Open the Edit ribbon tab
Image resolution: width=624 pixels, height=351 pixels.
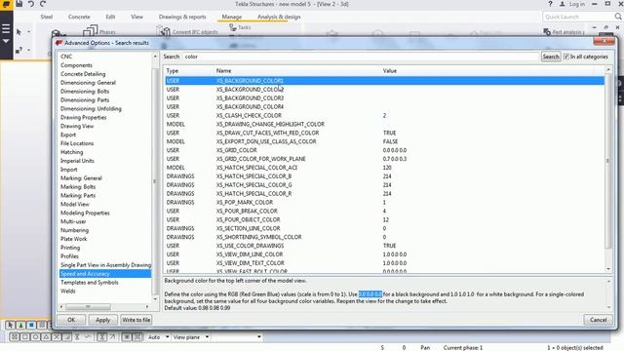coord(110,17)
